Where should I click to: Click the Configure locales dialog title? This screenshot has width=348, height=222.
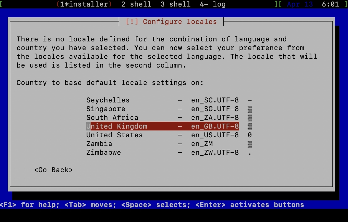pos(171,22)
